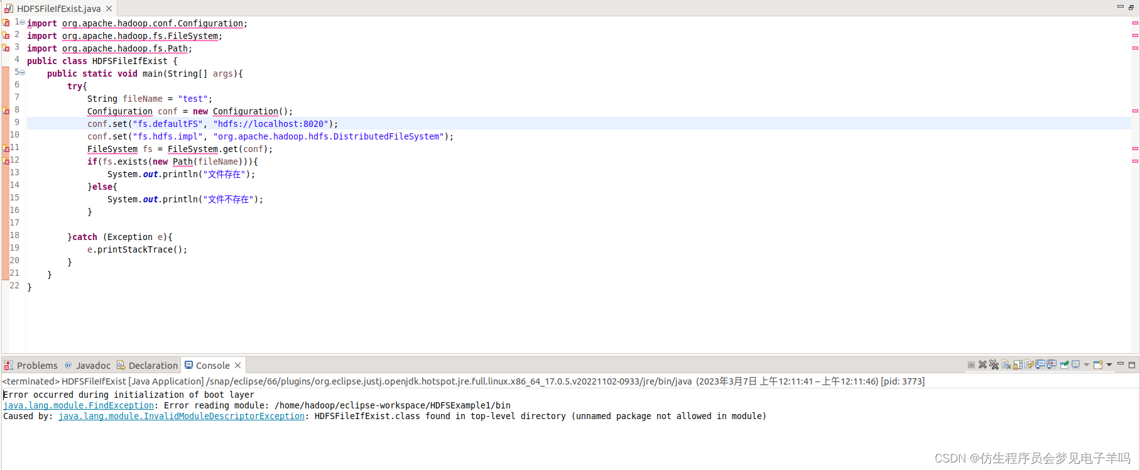This screenshot has width=1140, height=470.
Task: Click Display Selected Console icon
Action: coord(1076,365)
